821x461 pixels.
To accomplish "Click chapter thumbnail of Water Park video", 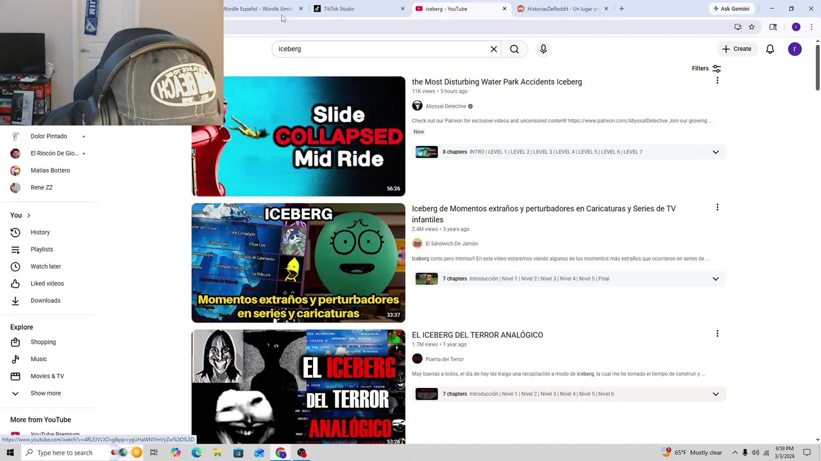I will pos(427,152).
